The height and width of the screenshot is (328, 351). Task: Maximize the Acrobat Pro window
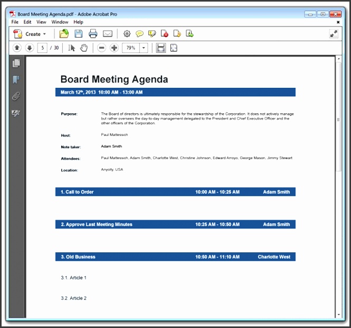tap(323, 14)
